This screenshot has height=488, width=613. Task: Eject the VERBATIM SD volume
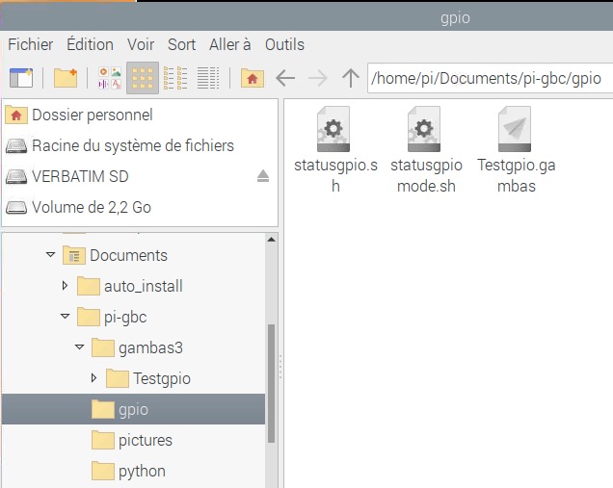click(263, 177)
